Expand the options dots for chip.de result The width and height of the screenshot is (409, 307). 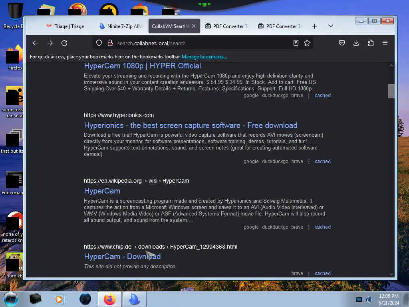pyautogui.click(x=309, y=273)
